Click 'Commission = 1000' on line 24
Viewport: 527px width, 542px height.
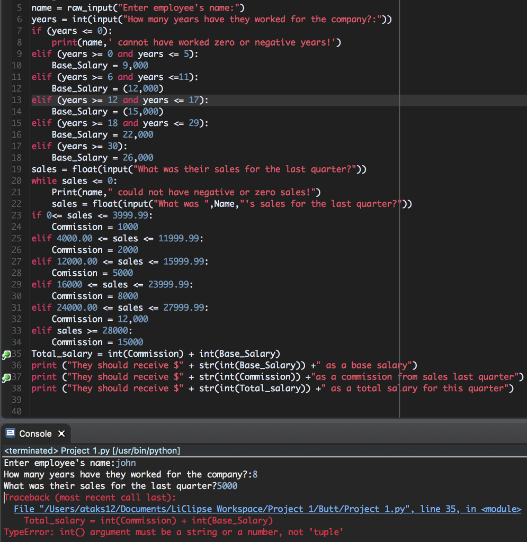(x=95, y=227)
